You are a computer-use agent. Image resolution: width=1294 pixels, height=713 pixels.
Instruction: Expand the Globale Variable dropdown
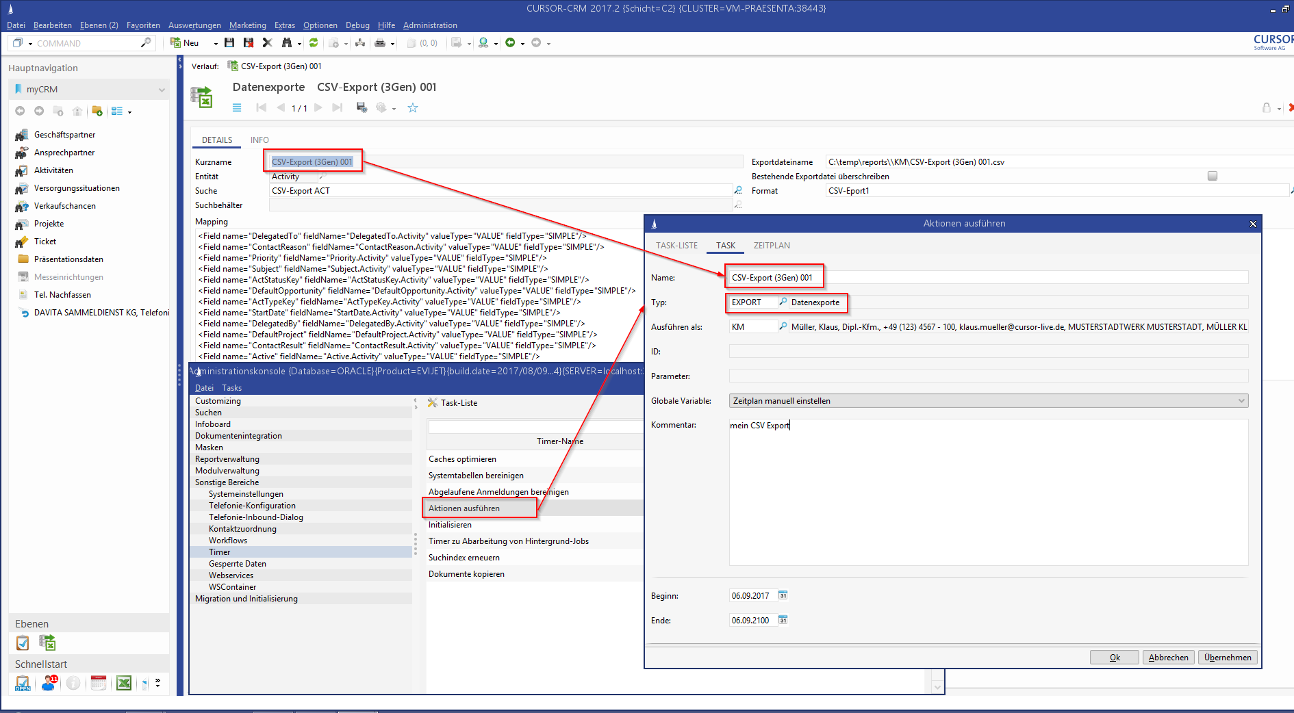(x=1241, y=401)
